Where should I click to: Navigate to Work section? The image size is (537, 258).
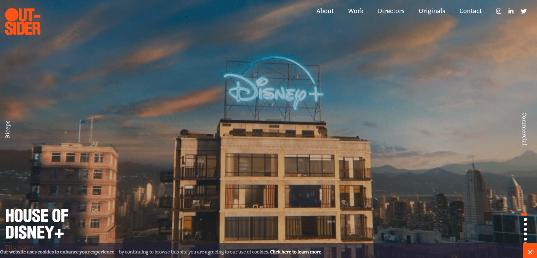355,11
